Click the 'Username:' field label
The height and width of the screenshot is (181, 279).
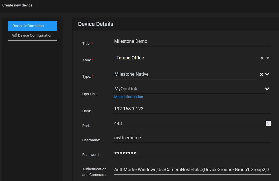pyautogui.click(x=91, y=140)
